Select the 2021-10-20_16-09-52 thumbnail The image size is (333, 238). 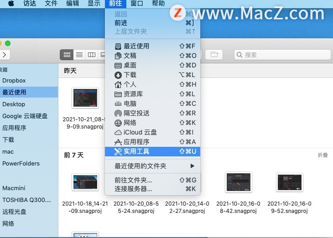coord(290,182)
